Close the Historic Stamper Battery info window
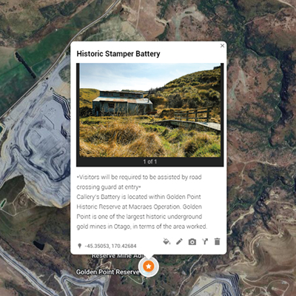This screenshot has height=296, width=296. pyautogui.click(x=222, y=46)
